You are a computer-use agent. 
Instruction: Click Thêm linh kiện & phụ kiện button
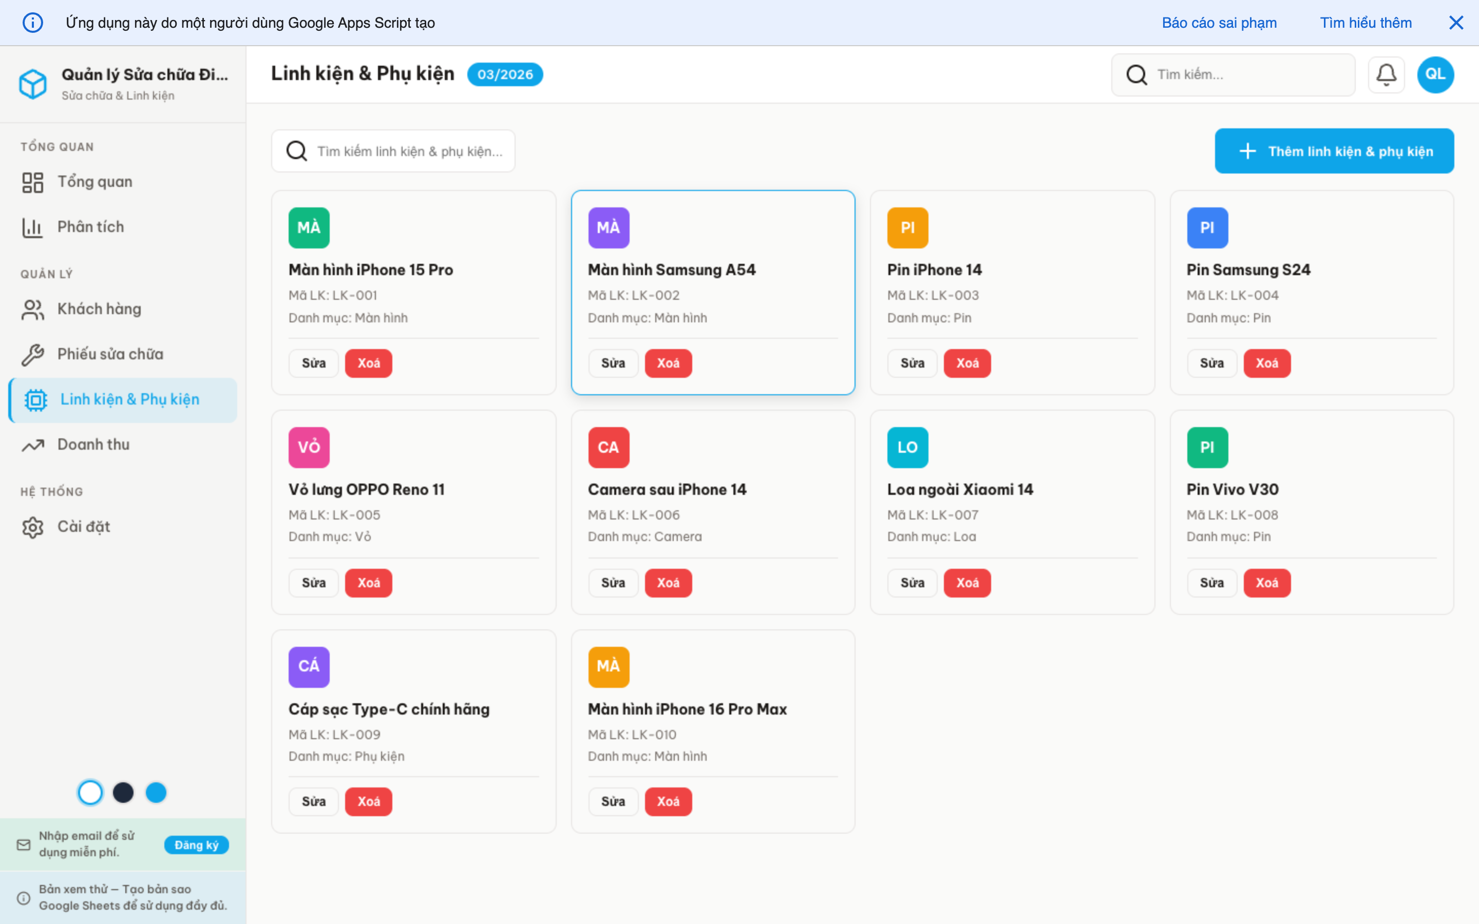pos(1334,151)
